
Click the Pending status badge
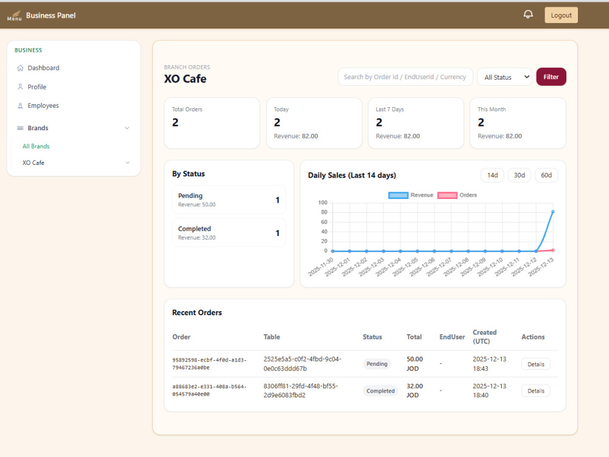click(x=377, y=364)
